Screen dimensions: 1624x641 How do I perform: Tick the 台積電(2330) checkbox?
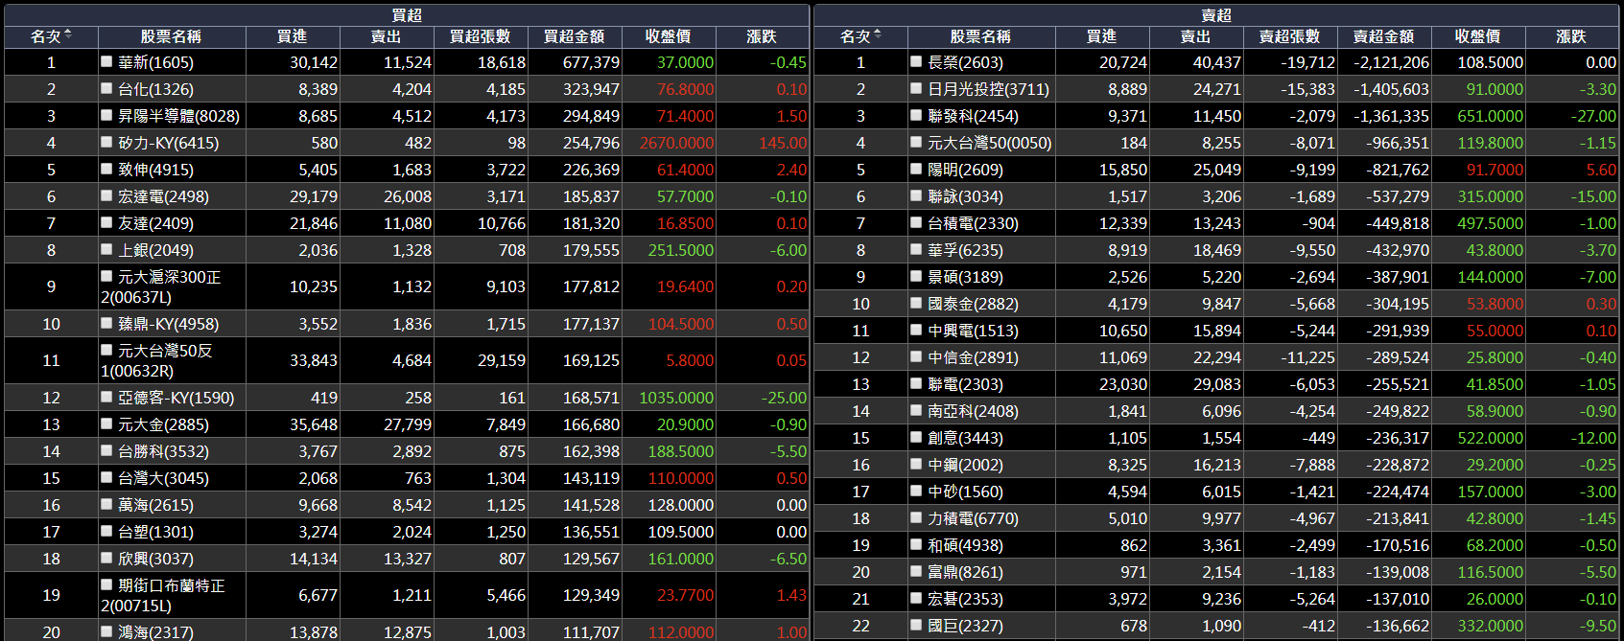tap(917, 222)
